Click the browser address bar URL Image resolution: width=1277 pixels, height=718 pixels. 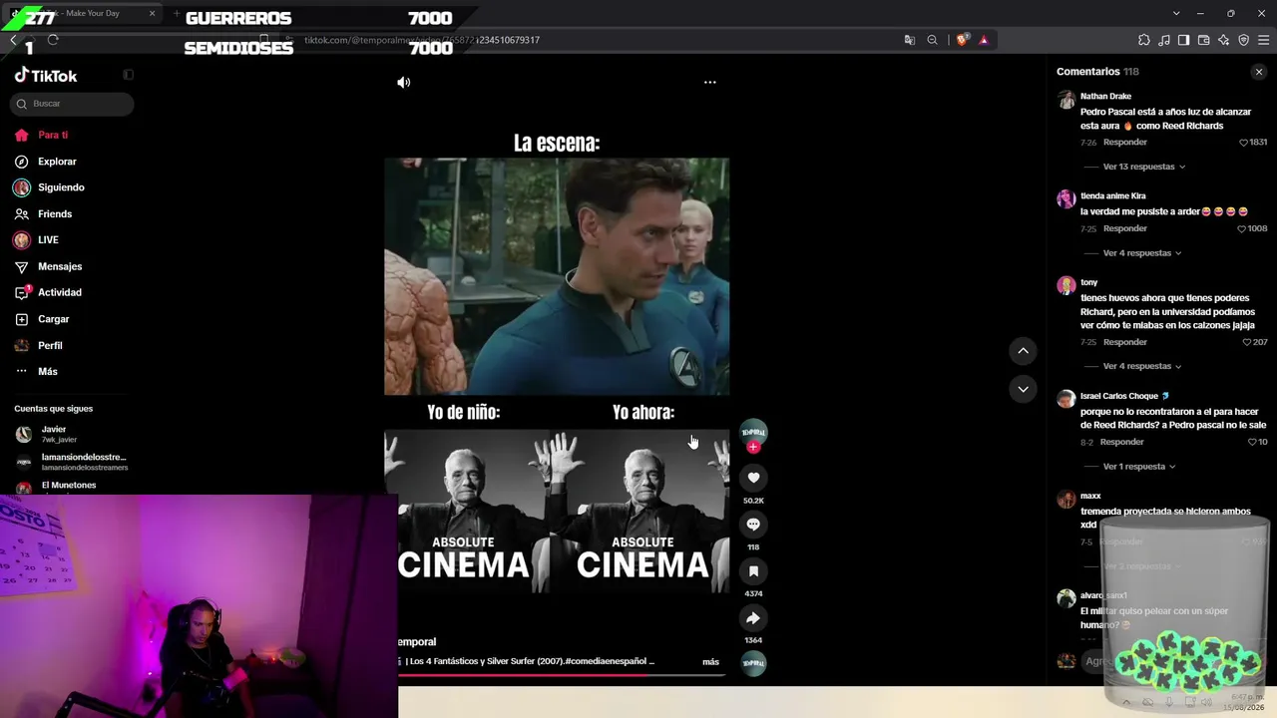click(421, 40)
